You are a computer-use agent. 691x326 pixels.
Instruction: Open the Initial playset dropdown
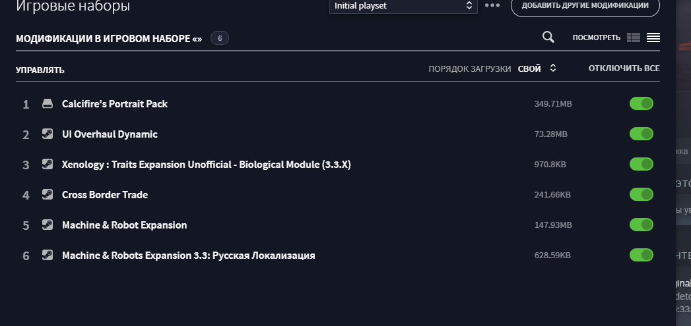(403, 6)
